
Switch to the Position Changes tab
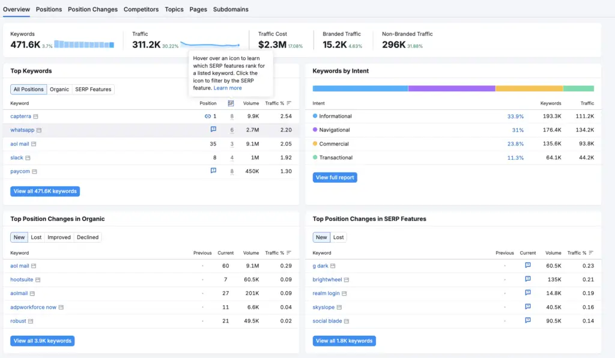click(x=93, y=10)
